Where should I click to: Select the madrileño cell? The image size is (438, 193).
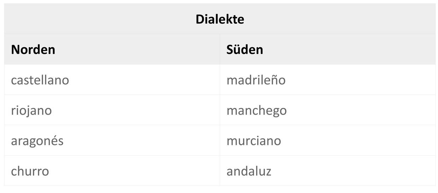256,80
